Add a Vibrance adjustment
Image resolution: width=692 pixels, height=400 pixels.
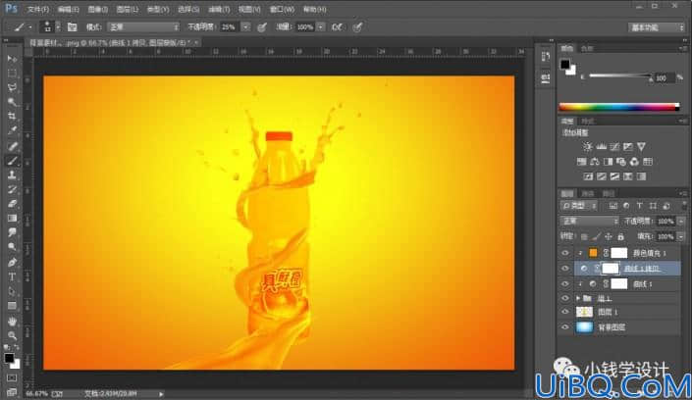[641, 146]
